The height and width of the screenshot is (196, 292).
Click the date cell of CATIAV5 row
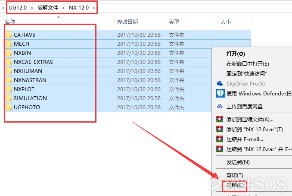click(x=139, y=35)
